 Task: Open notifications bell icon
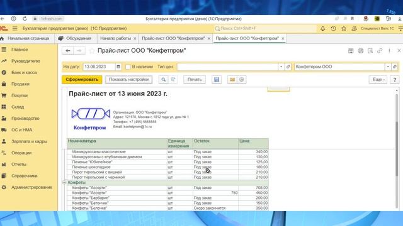click(x=322, y=28)
